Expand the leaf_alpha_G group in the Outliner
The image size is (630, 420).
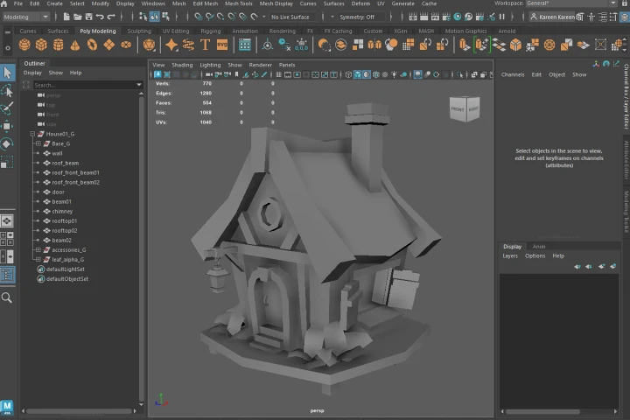point(38,259)
